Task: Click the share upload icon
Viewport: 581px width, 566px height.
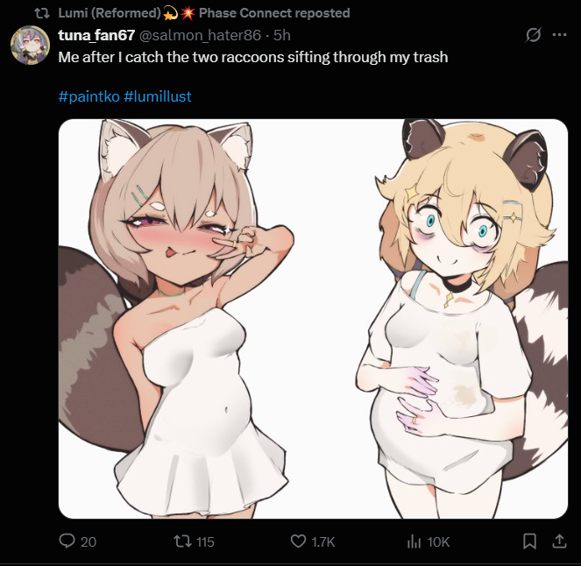Action: click(x=559, y=541)
